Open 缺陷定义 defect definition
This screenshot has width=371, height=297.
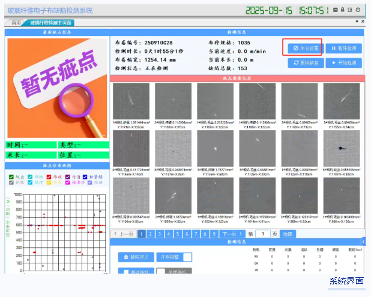point(135,257)
